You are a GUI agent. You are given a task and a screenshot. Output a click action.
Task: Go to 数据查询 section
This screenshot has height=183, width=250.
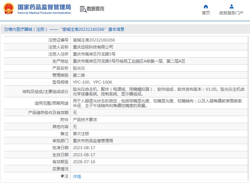[96, 9]
